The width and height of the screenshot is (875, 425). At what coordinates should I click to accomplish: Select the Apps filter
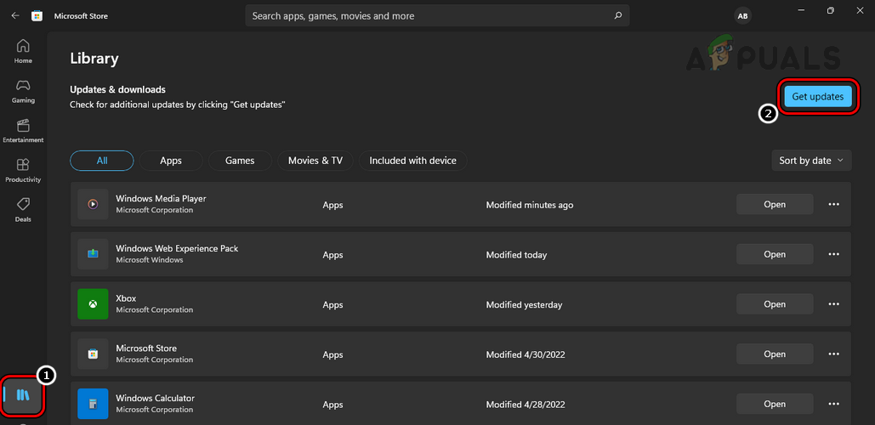coord(171,161)
